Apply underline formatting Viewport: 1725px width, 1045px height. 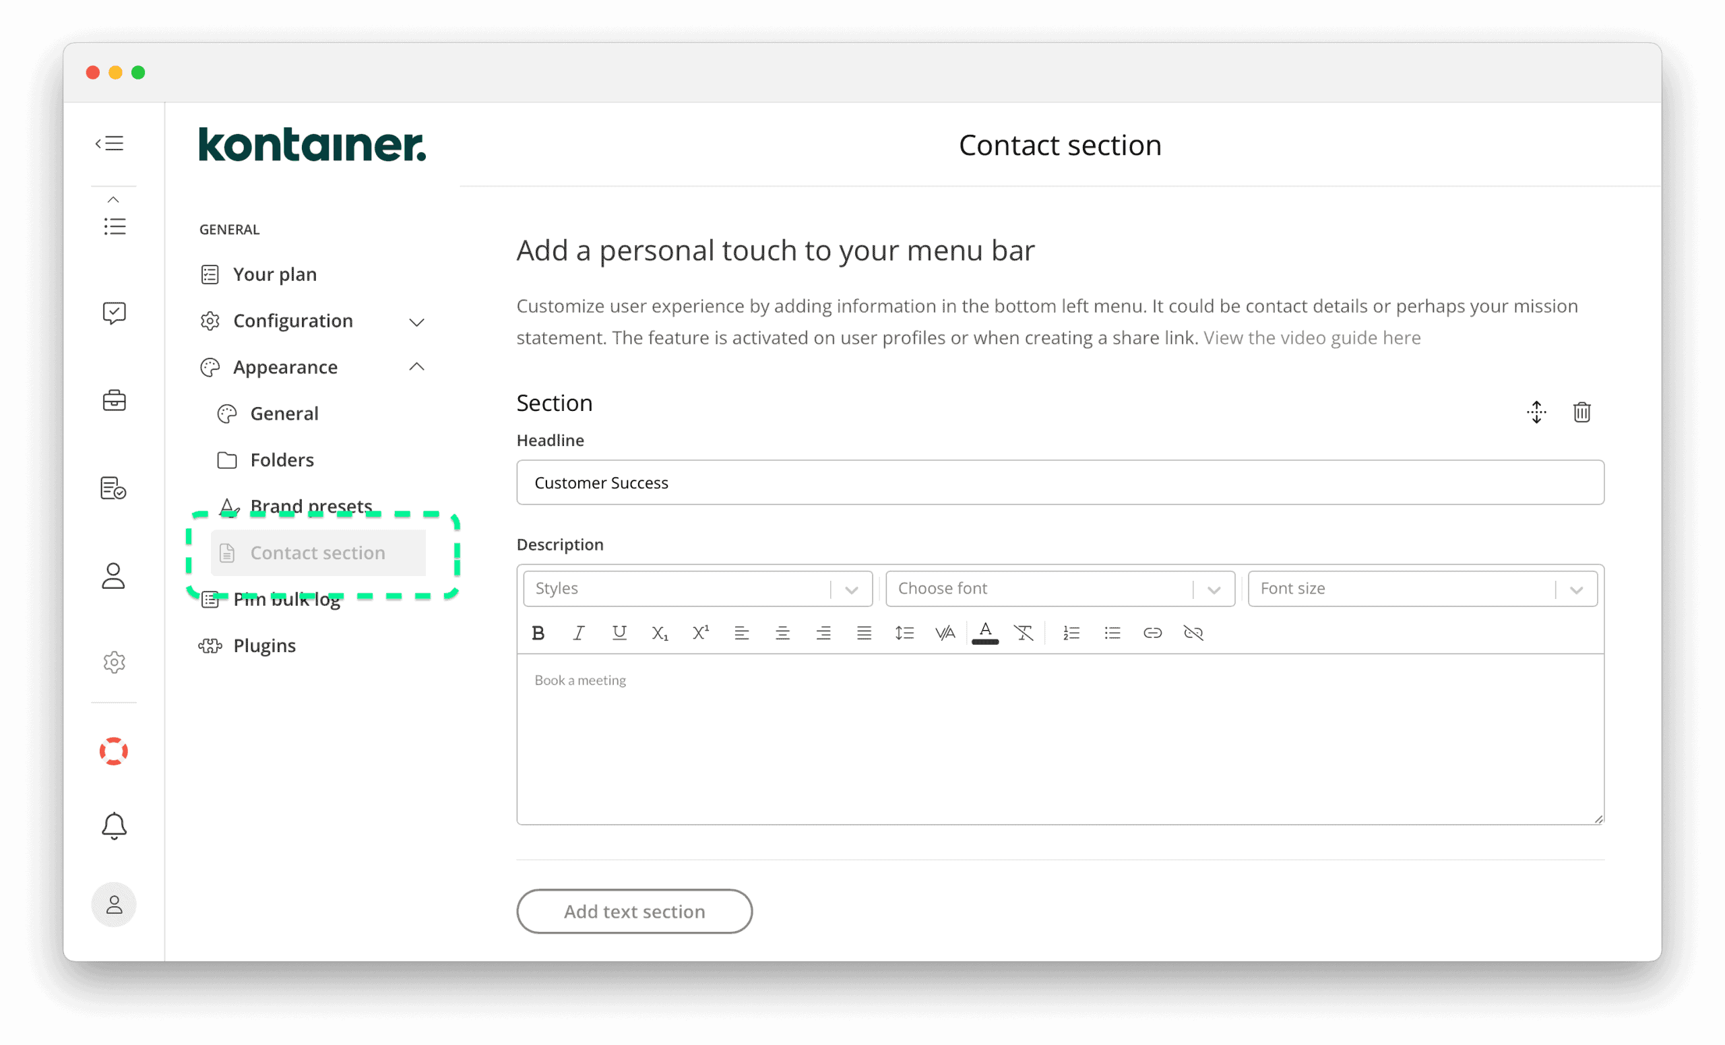[x=619, y=633]
